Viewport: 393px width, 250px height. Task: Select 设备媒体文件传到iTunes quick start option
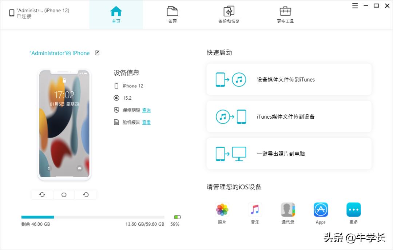click(x=289, y=79)
